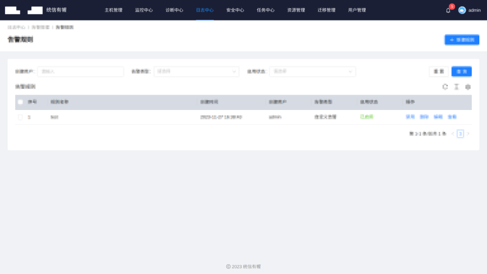This screenshot has width=487, height=274.
Task: Click the edit link in the test row
Action: [438, 117]
